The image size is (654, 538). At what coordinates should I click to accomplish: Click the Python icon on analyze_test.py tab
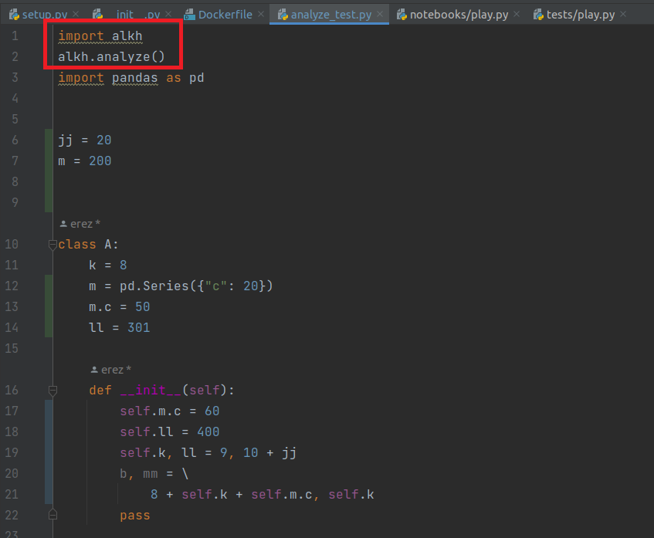pyautogui.click(x=283, y=15)
